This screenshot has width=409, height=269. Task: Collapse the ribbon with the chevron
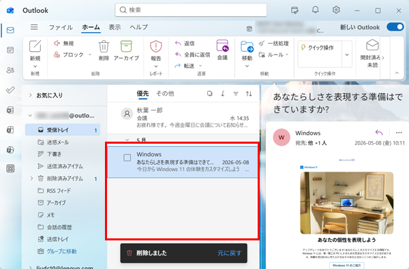coord(397,73)
